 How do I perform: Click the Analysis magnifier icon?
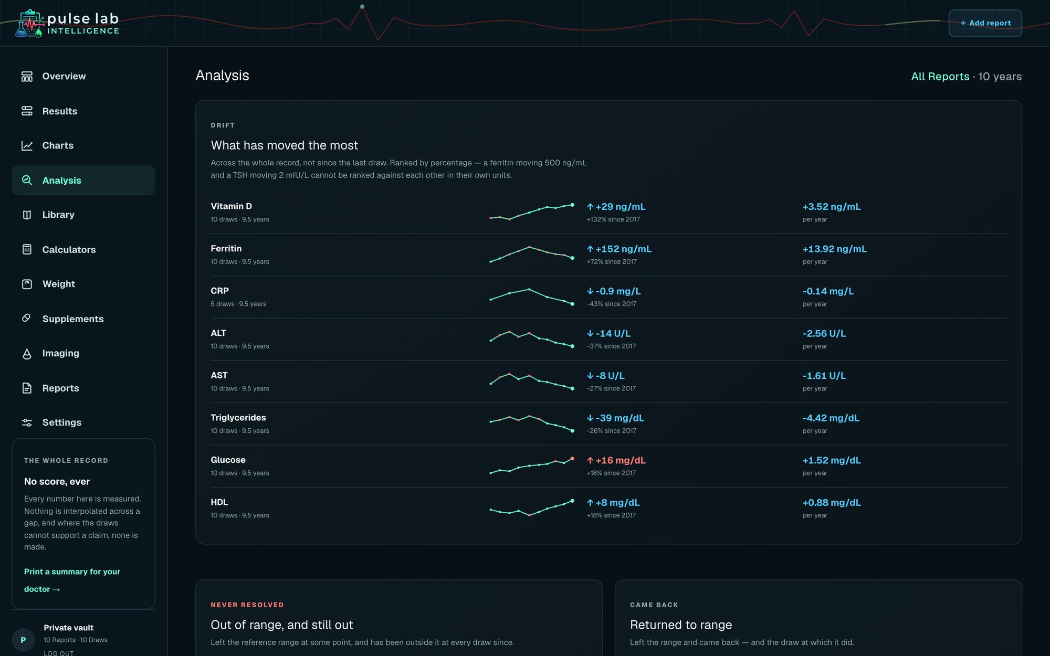click(x=27, y=181)
